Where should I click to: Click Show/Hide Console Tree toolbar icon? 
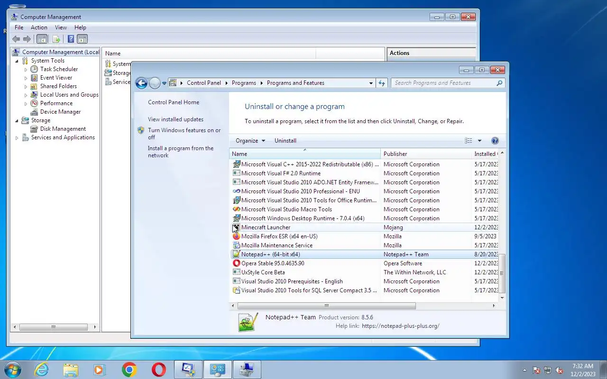tap(42, 39)
